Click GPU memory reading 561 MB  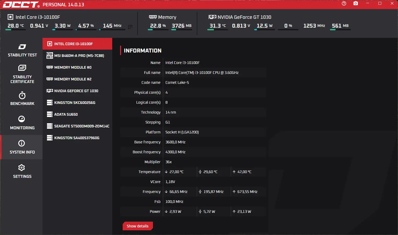pos(340,26)
